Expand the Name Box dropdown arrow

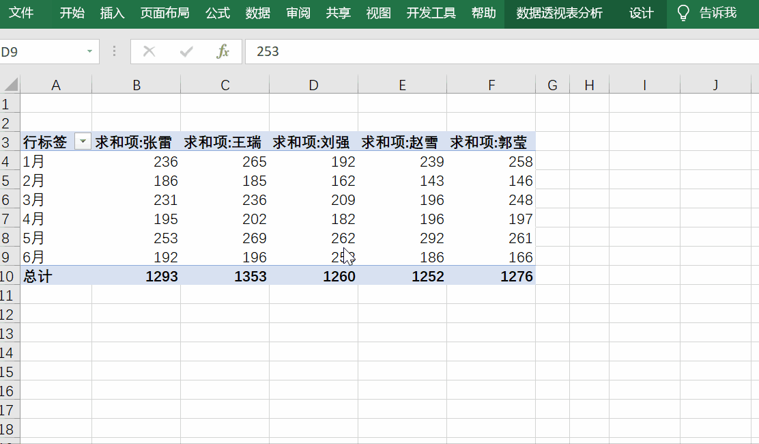[89, 52]
